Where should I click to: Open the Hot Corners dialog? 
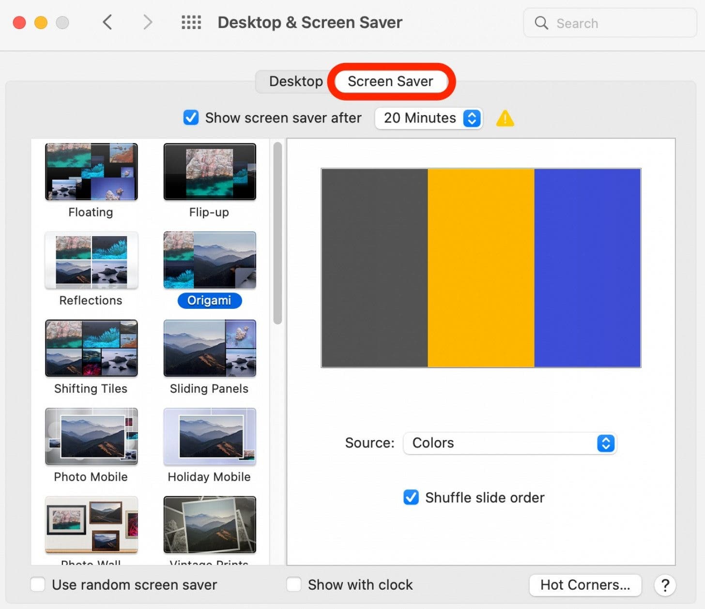click(x=585, y=585)
